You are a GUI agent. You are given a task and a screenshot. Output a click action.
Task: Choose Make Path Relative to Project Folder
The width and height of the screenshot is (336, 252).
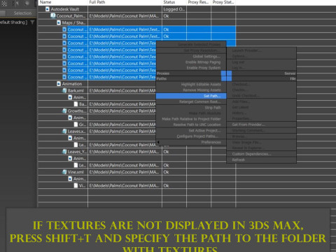click(x=191, y=119)
